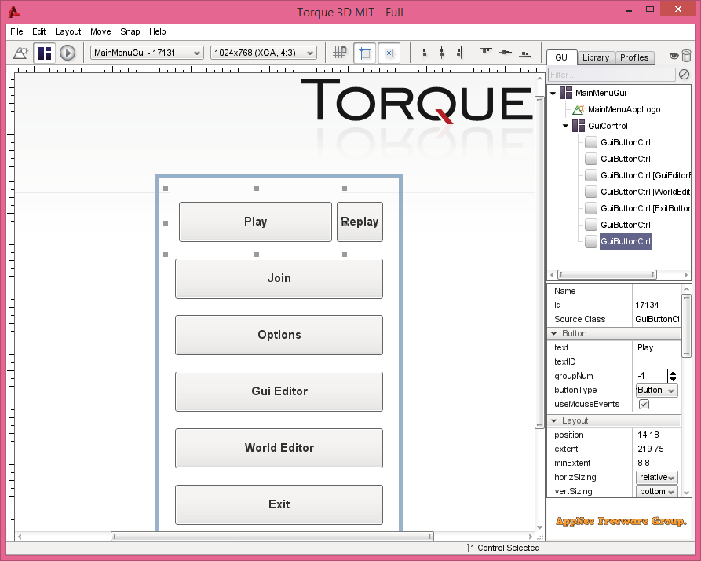Open the Move menu
This screenshot has width=701, height=561.
pos(100,31)
